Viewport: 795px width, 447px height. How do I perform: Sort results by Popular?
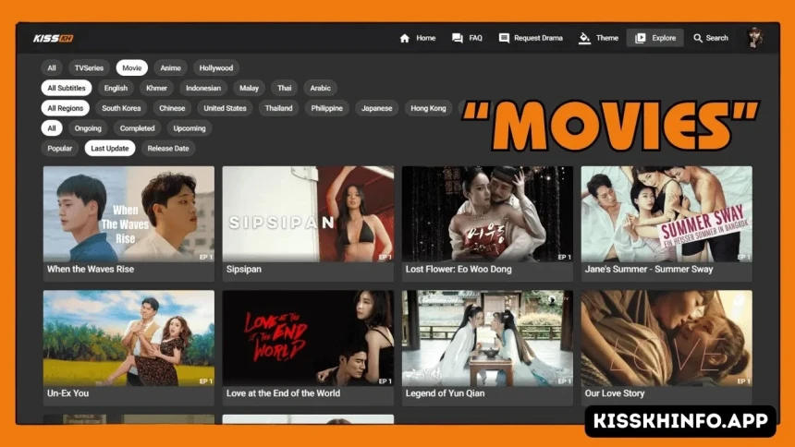[x=60, y=149]
